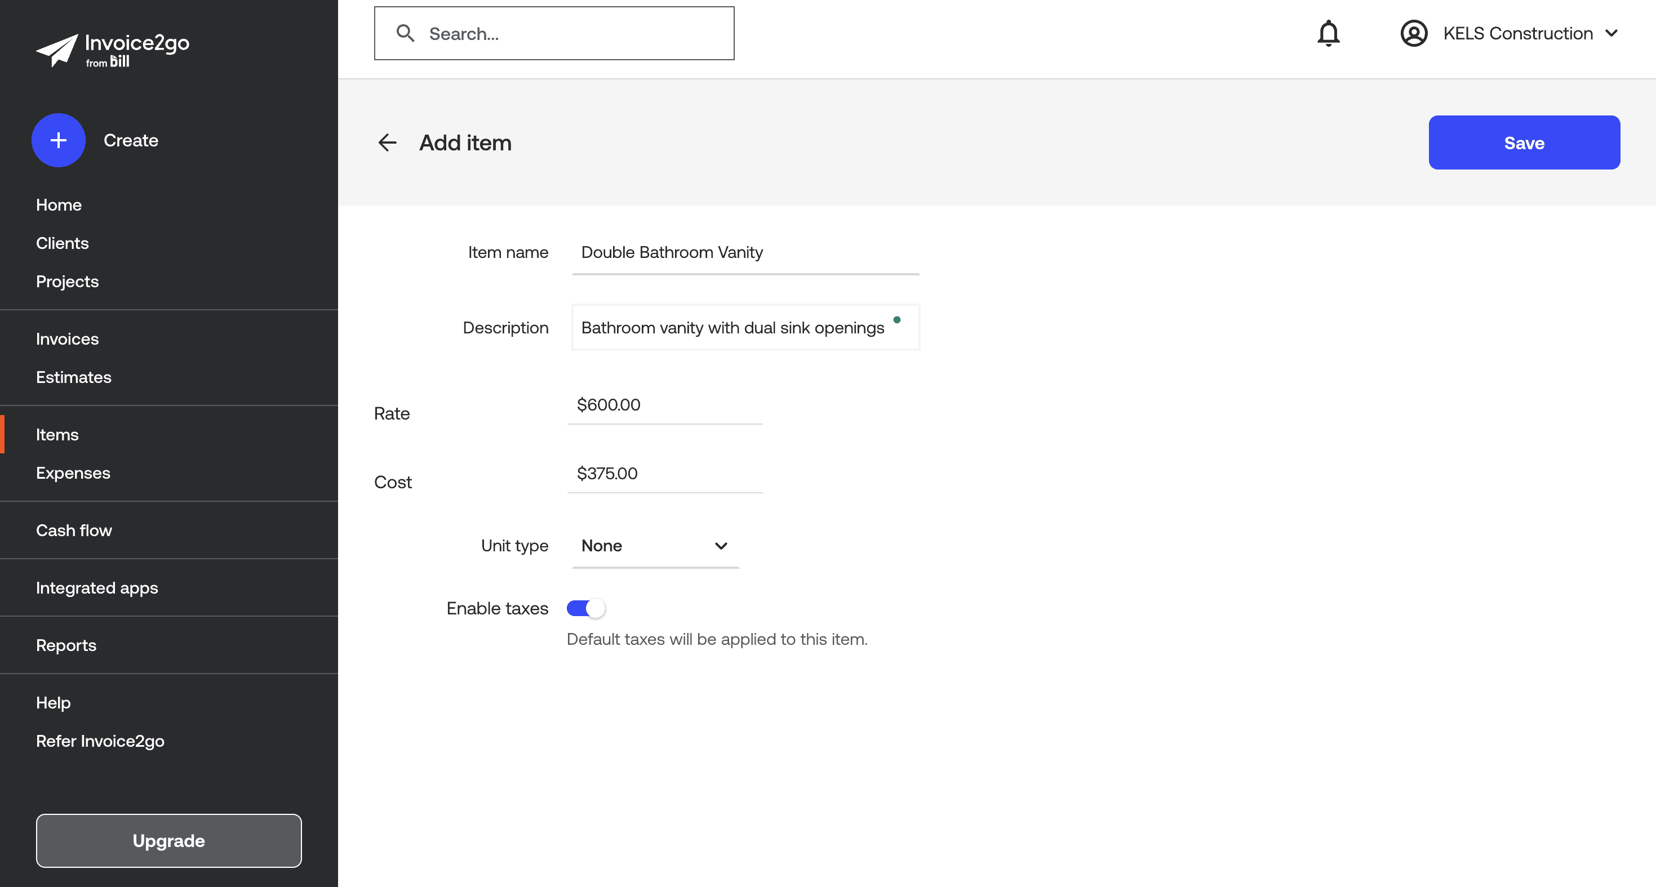Toggle the Enable taxes switch off
This screenshot has height=887, width=1656.
584,608
